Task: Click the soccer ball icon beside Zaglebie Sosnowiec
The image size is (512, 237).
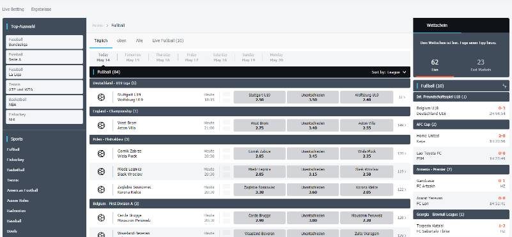Action: coord(101,189)
